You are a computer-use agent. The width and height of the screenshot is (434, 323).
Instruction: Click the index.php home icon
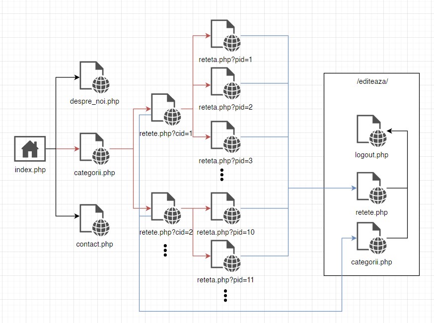pyautogui.click(x=30, y=149)
